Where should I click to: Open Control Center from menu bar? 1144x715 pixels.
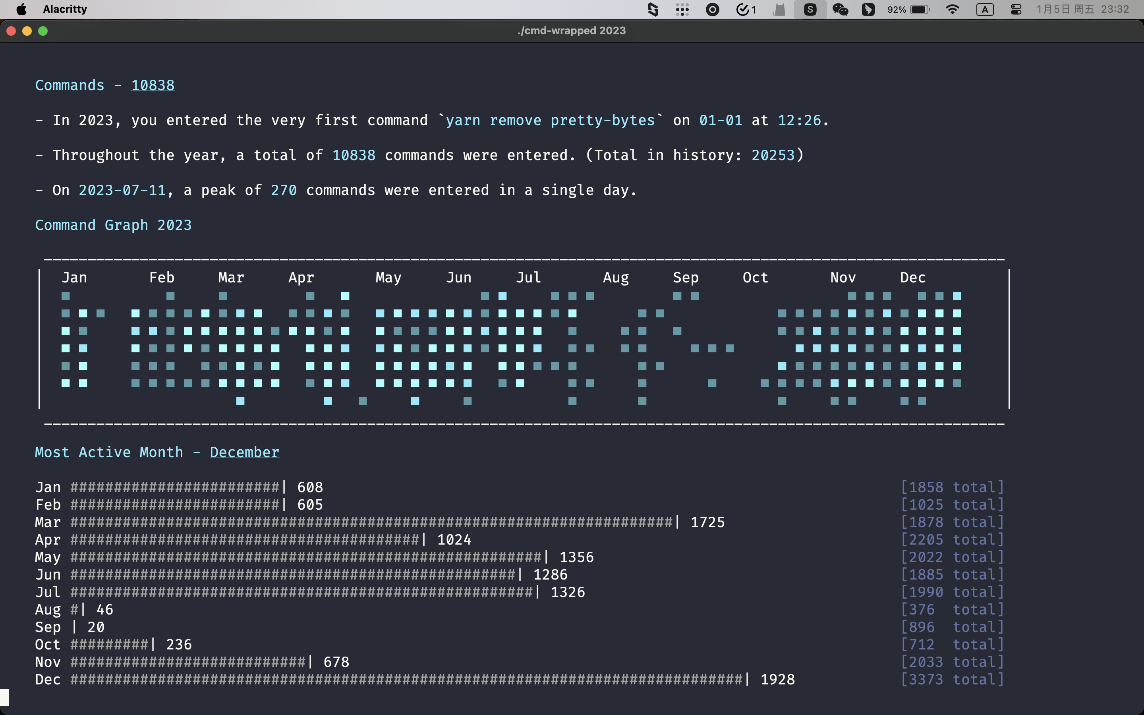coord(1016,10)
